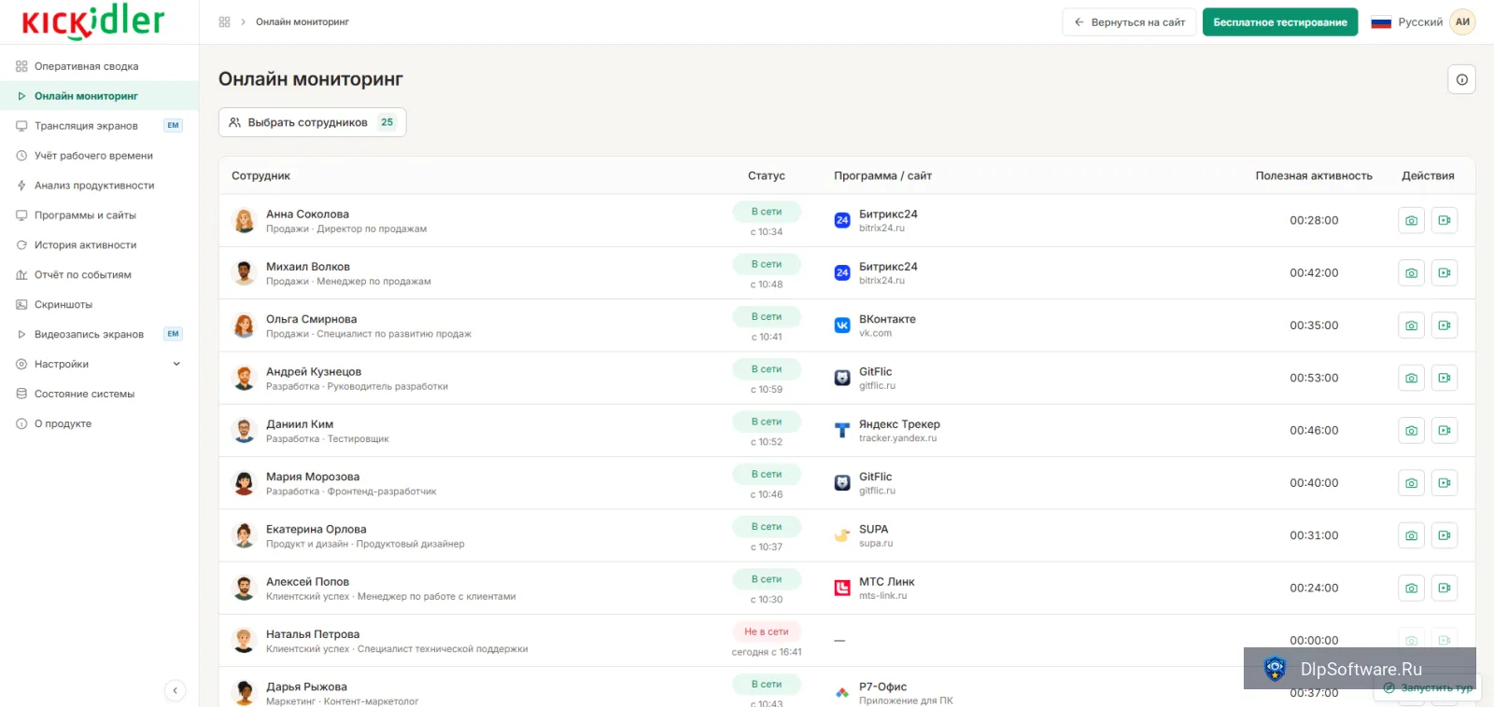Click video icon in Алексей Попов row
Image resolution: width=1494 pixels, height=707 pixels.
pyautogui.click(x=1445, y=589)
